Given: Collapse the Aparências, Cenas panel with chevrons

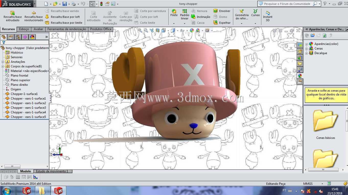Looking at the screenshot, I should click(x=307, y=29).
